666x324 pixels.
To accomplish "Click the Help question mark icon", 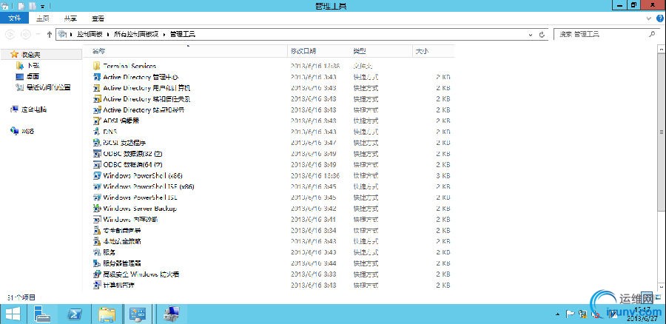I will point(659,18).
